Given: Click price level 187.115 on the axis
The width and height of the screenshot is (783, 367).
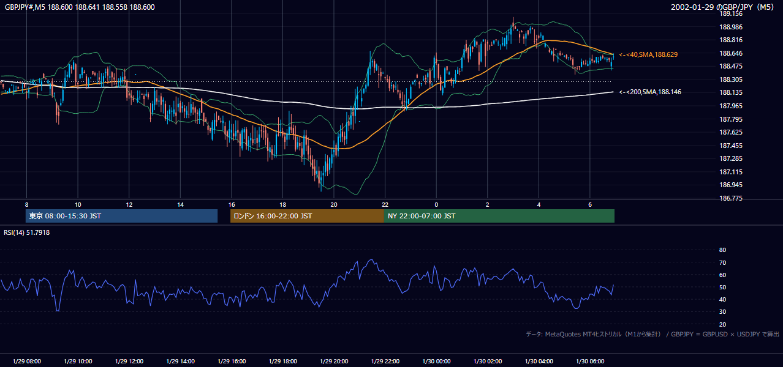Looking at the screenshot, I should click(x=731, y=172).
